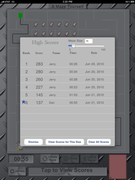The height and width of the screenshot is (180, 135).
Task: Click the red panel at bottom right
Action: (118, 167)
